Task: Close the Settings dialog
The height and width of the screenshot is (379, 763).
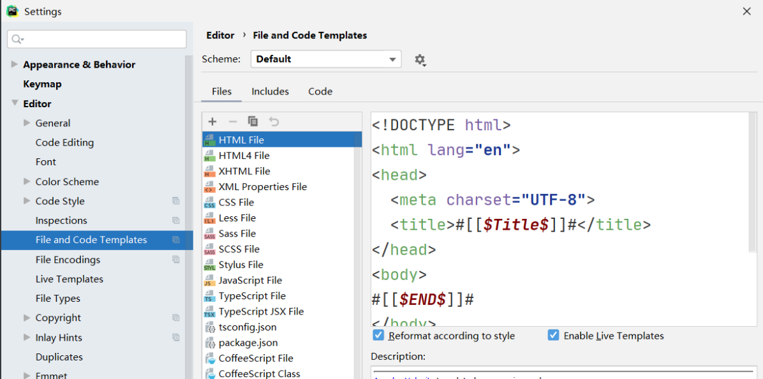Action: 747,11
